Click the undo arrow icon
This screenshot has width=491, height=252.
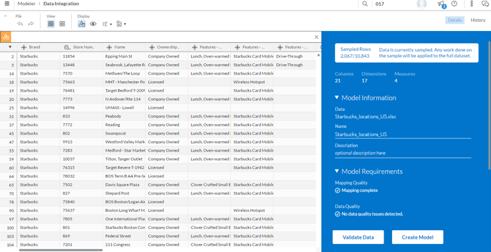click(20, 24)
